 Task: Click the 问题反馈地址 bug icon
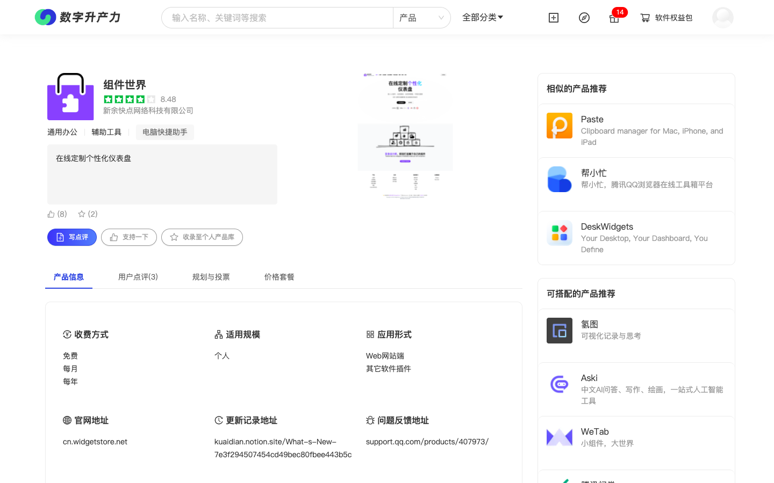pos(370,420)
